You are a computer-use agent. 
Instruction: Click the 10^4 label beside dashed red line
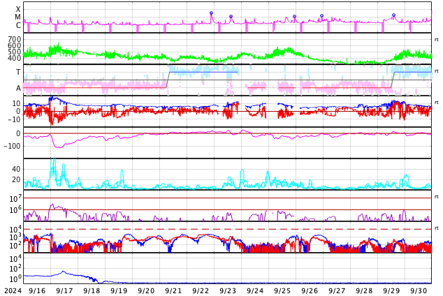click(x=15, y=230)
